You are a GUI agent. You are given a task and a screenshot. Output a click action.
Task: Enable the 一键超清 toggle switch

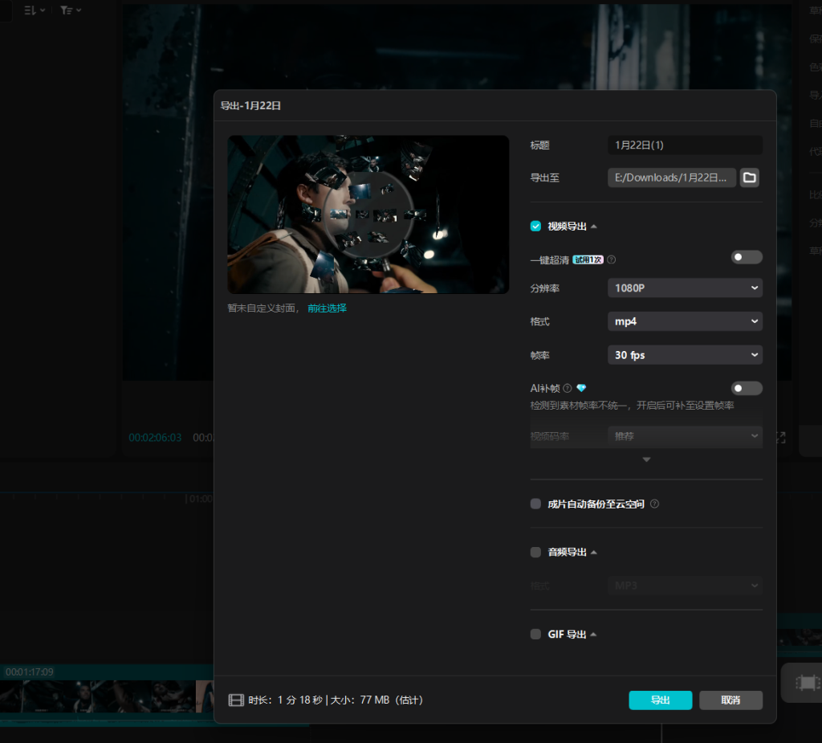click(x=747, y=257)
